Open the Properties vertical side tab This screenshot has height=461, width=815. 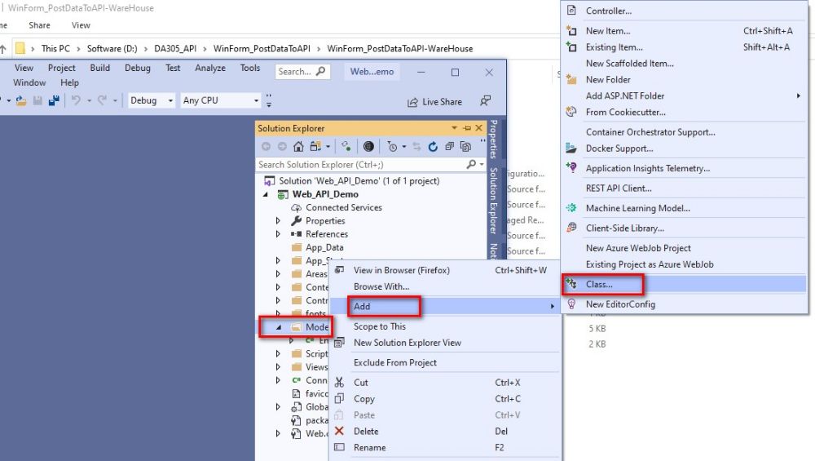click(x=493, y=139)
